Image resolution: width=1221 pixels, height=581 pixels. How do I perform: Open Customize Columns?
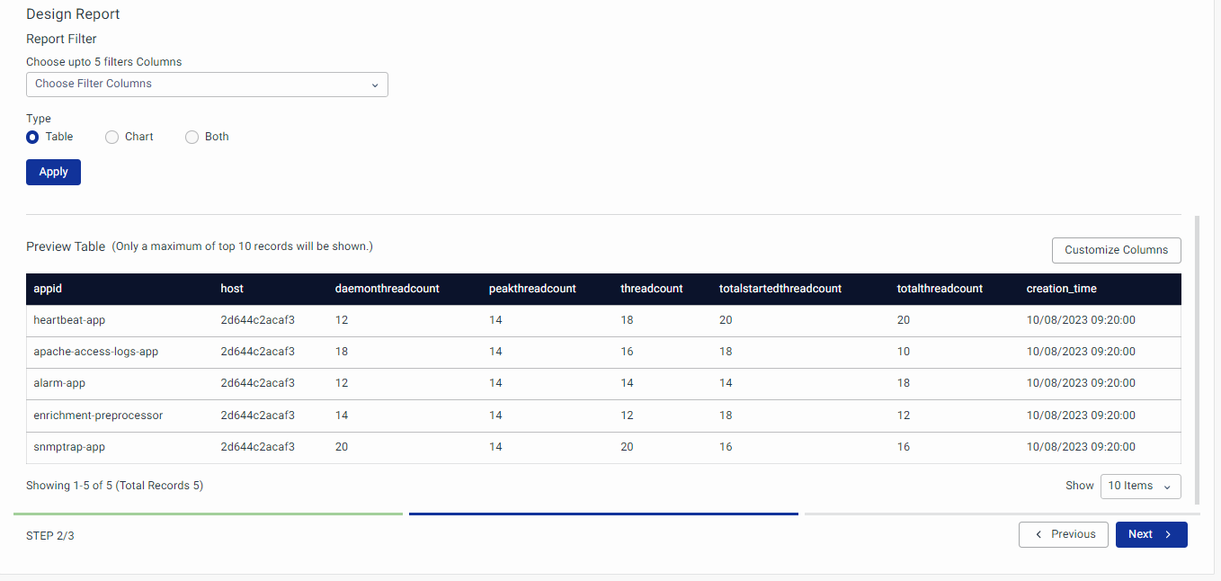click(1116, 250)
